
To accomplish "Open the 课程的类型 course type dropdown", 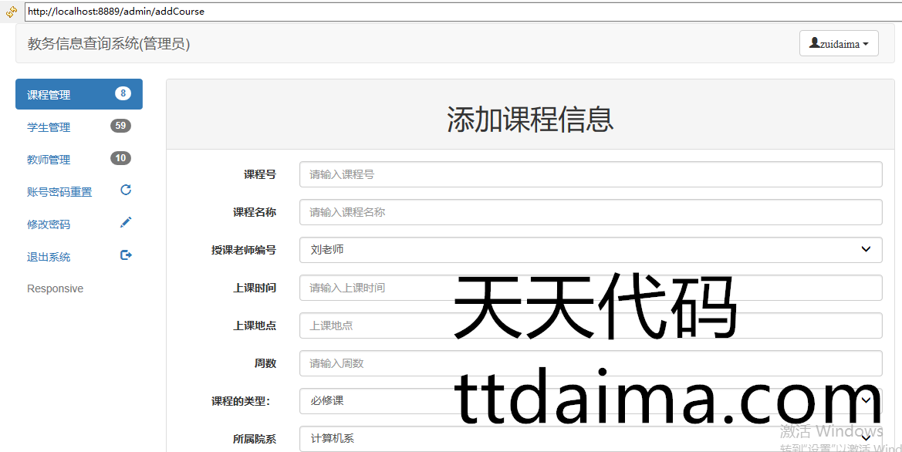I will (590, 401).
